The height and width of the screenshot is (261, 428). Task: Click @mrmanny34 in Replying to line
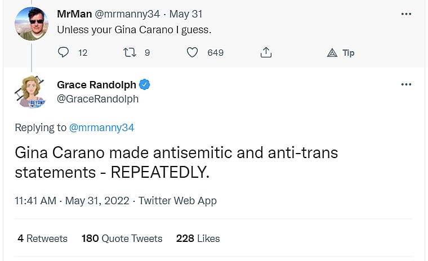tap(101, 128)
